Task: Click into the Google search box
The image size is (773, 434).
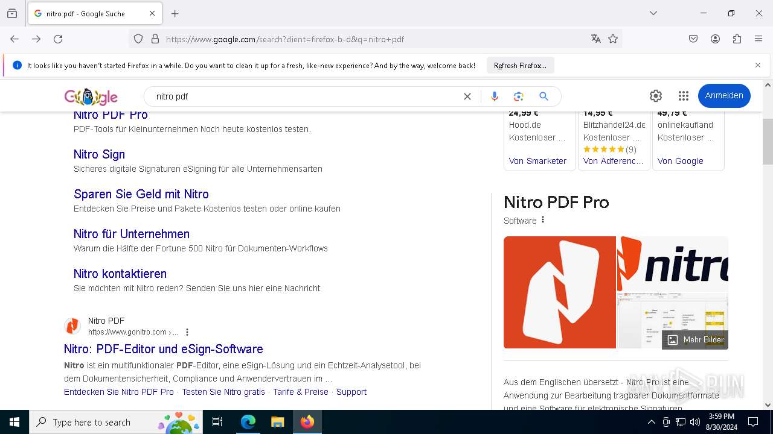Action: tap(305, 96)
